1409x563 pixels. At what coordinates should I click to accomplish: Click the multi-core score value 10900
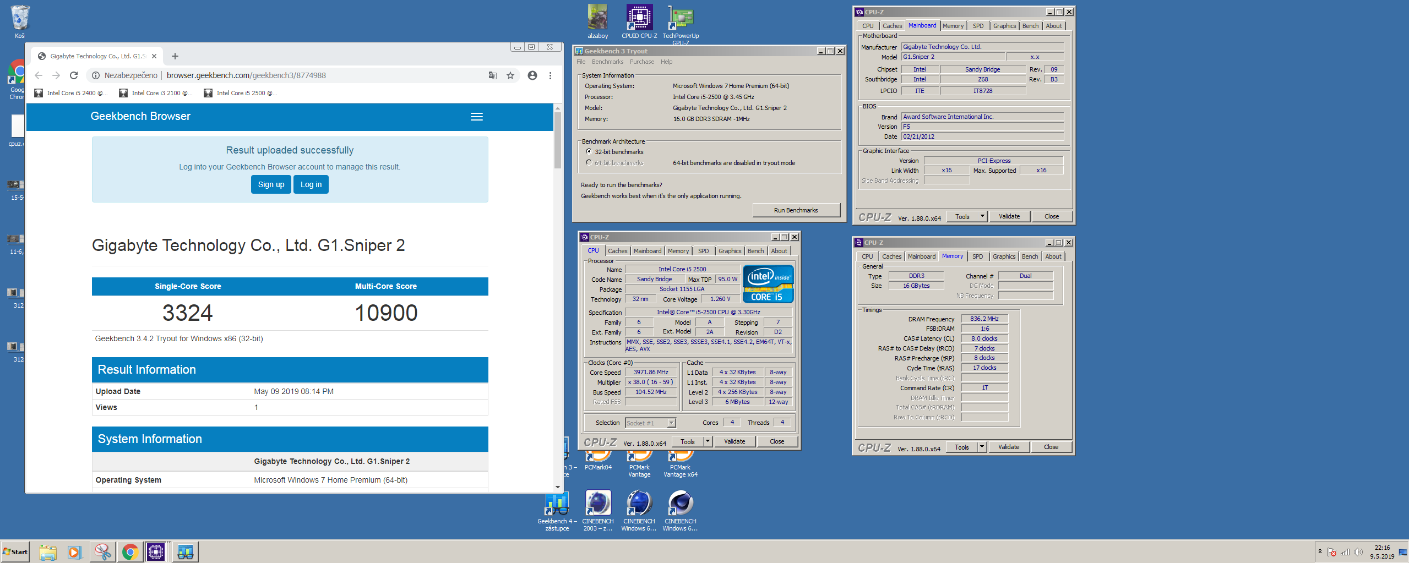point(386,313)
